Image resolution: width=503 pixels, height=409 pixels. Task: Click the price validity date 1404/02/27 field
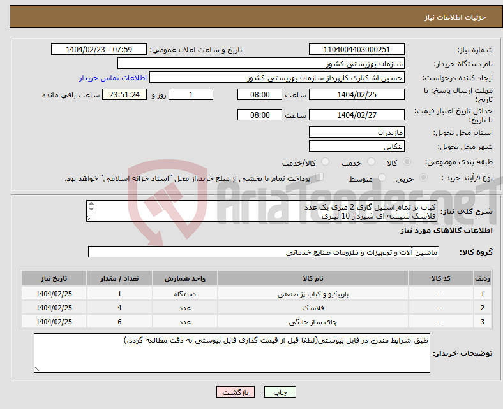pos(356,115)
